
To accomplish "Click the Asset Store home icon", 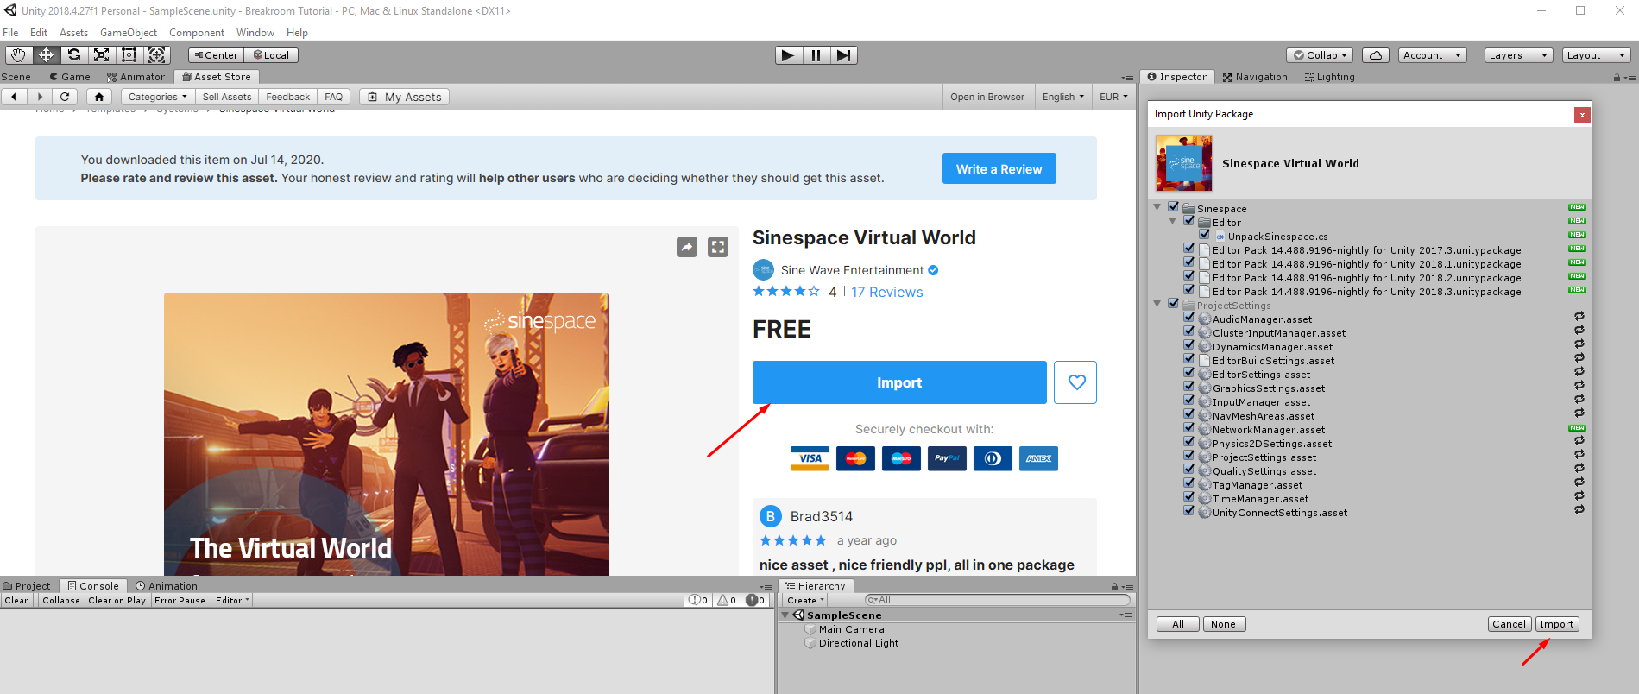I will (99, 97).
